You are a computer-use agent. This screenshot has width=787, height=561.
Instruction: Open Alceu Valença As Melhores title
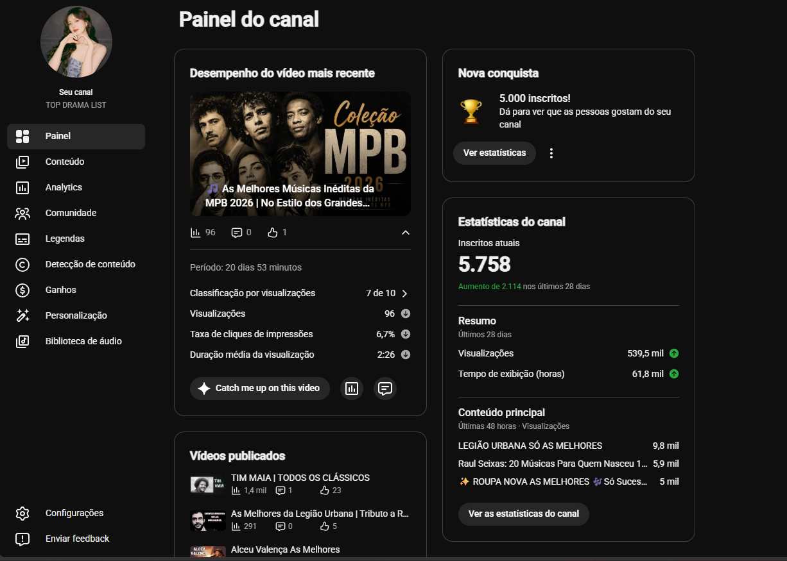286,550
